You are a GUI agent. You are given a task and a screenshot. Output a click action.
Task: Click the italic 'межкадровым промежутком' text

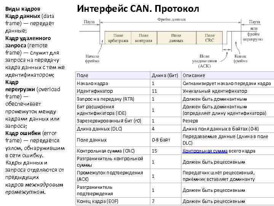[x=34, y=188]
